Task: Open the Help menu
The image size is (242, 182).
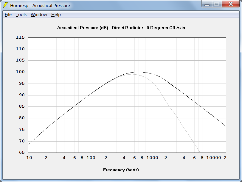Action: 56,15
